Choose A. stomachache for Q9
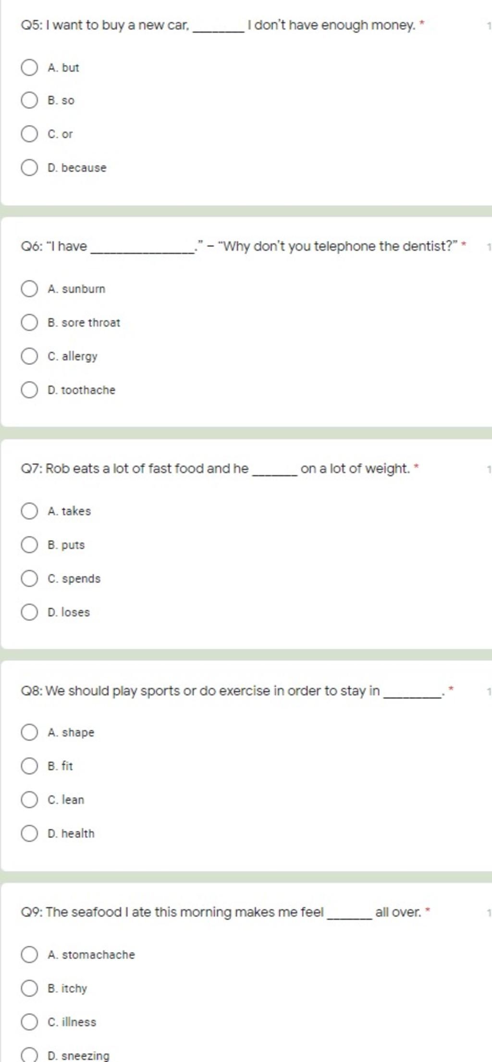 tap(29, 954)
